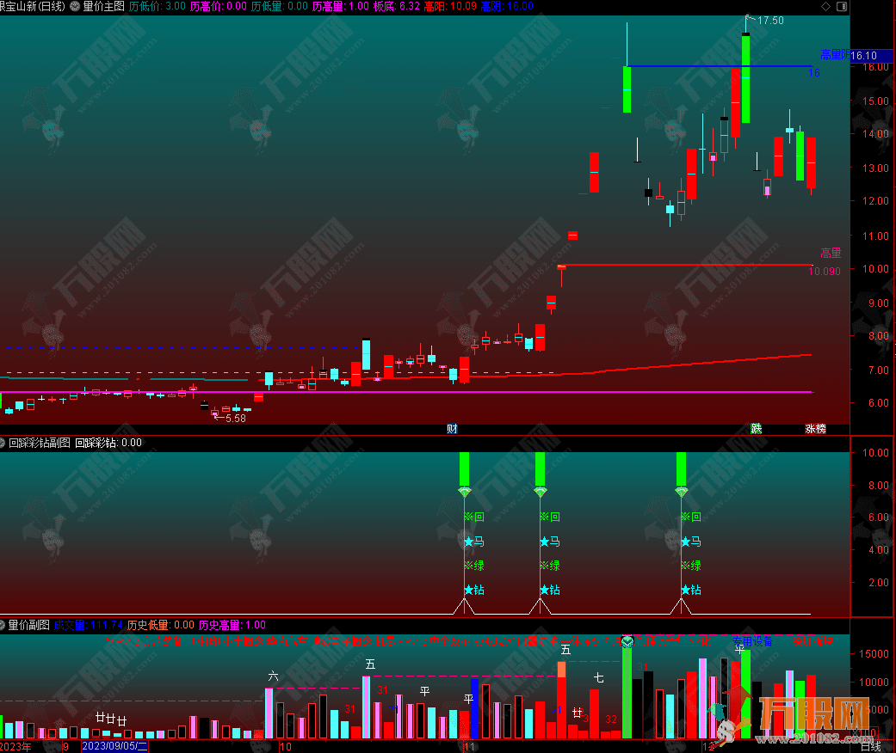Click the 历史低量: 0.00 readout
Viewport: 896px width, 753px height.
161,625
